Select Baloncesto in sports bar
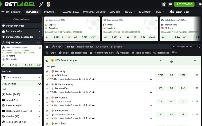202x126 pixels. pyautogui.click(x=79, y=53)
